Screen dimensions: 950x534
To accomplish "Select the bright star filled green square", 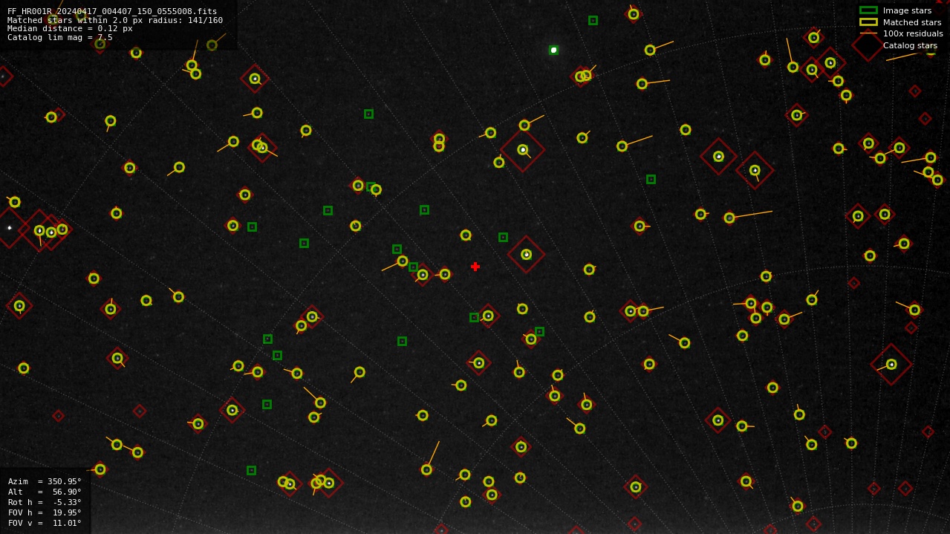I will pyautogui.click(x=553, y=50).
